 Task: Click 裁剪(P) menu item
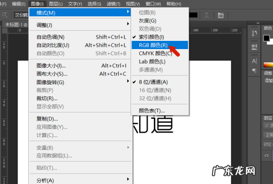point(80,90)
